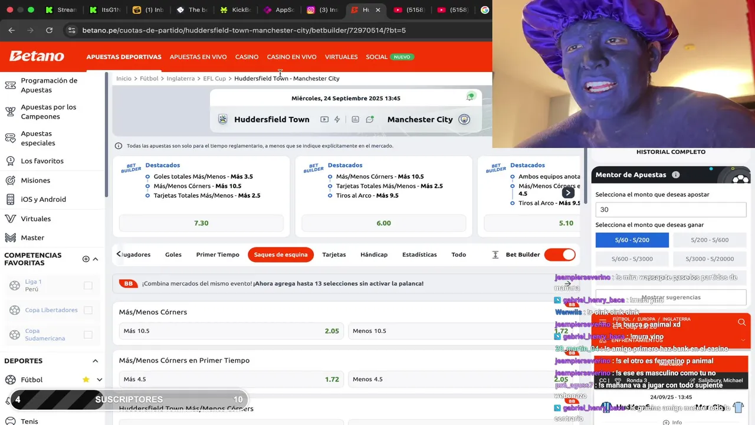Select the Estadísticas market tab

pyautogui.click(x=419, y=255)
